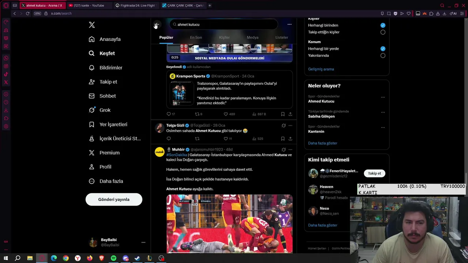Image resolution: width=468 pixels, height=263 pixels.
Task: Click the X logo in sidebar
Action: tap(92, 25)
